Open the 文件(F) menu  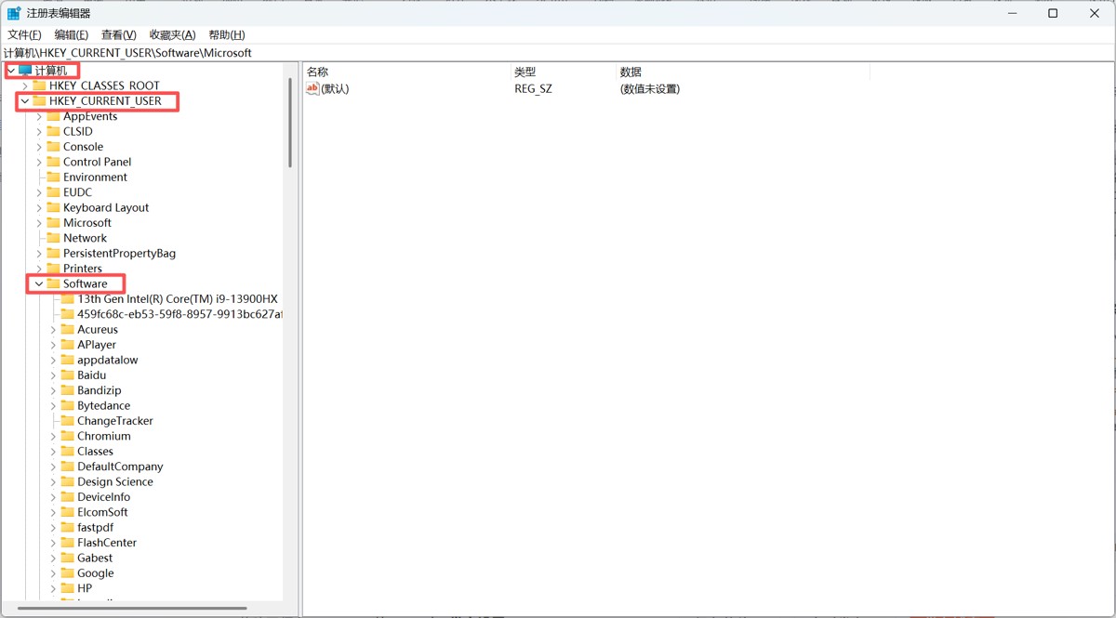pyautogui.click(x=24, y=34)
